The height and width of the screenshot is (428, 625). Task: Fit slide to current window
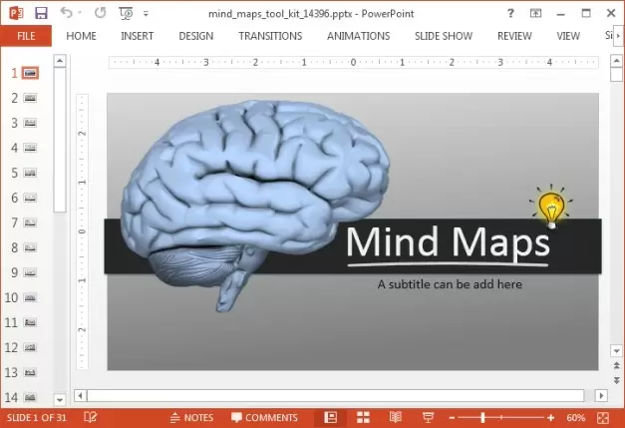(603, 417)
